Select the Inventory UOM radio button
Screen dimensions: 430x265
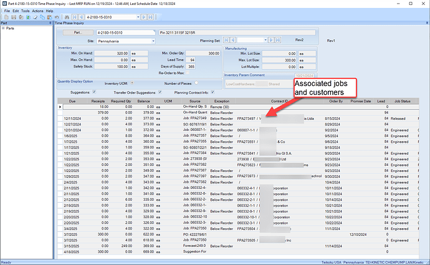[132, 83]
